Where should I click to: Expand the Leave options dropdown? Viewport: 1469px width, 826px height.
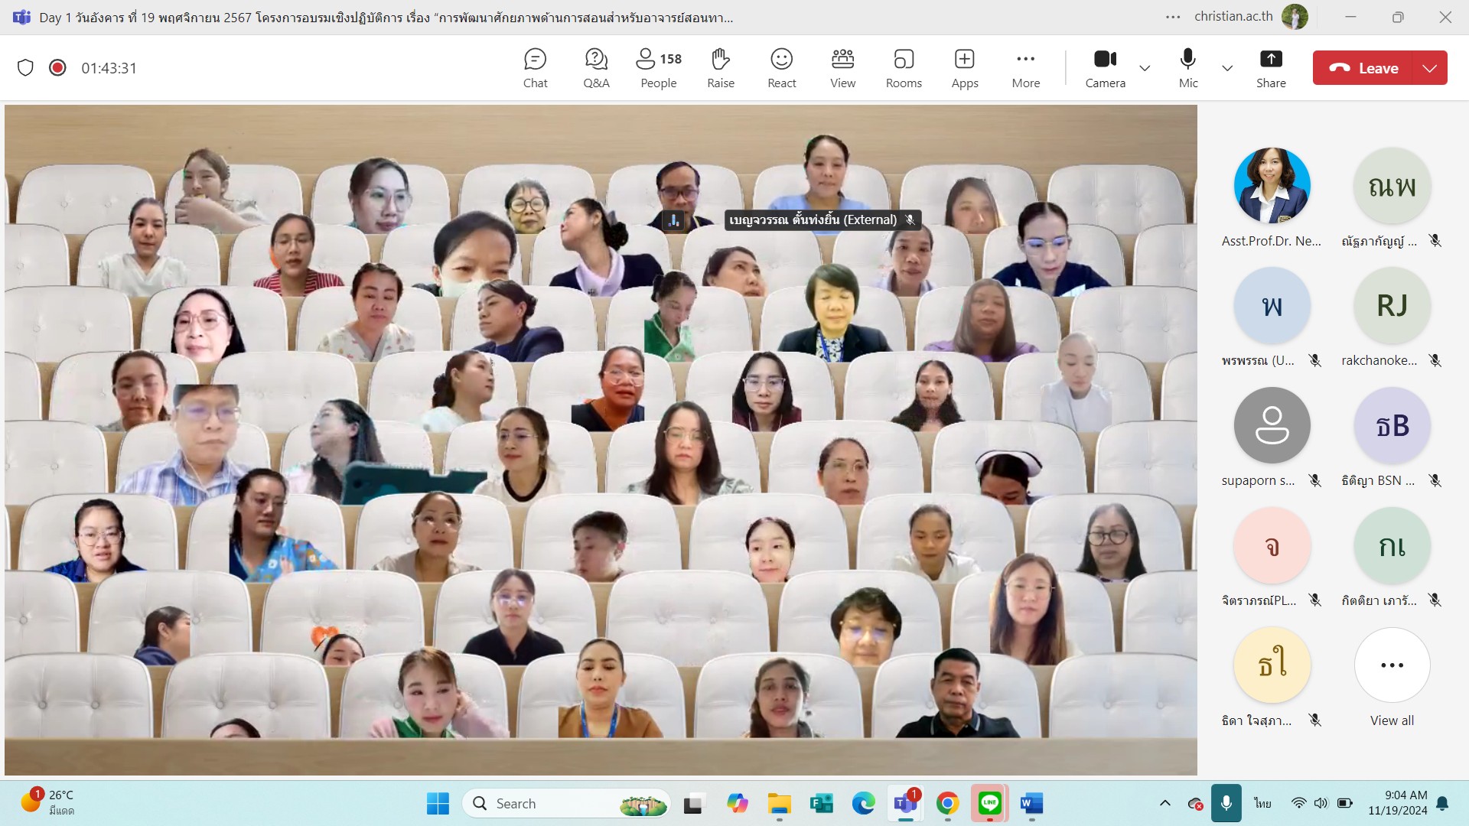(1430, 68)
